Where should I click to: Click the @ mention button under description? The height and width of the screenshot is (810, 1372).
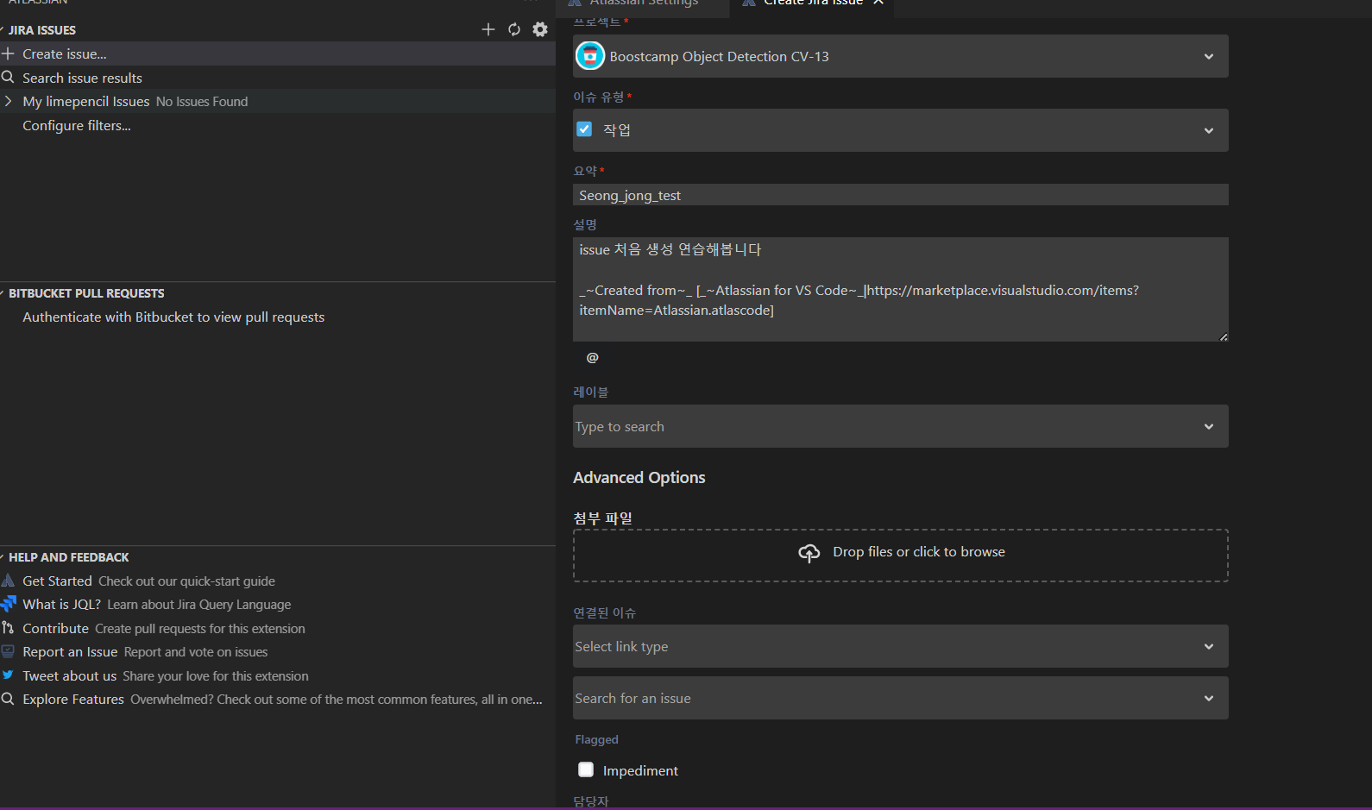click(593, 358)
